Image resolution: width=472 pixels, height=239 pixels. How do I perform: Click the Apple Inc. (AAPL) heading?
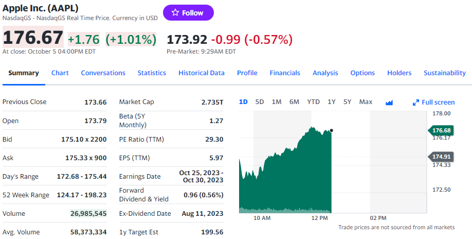(x=40, y=8)
